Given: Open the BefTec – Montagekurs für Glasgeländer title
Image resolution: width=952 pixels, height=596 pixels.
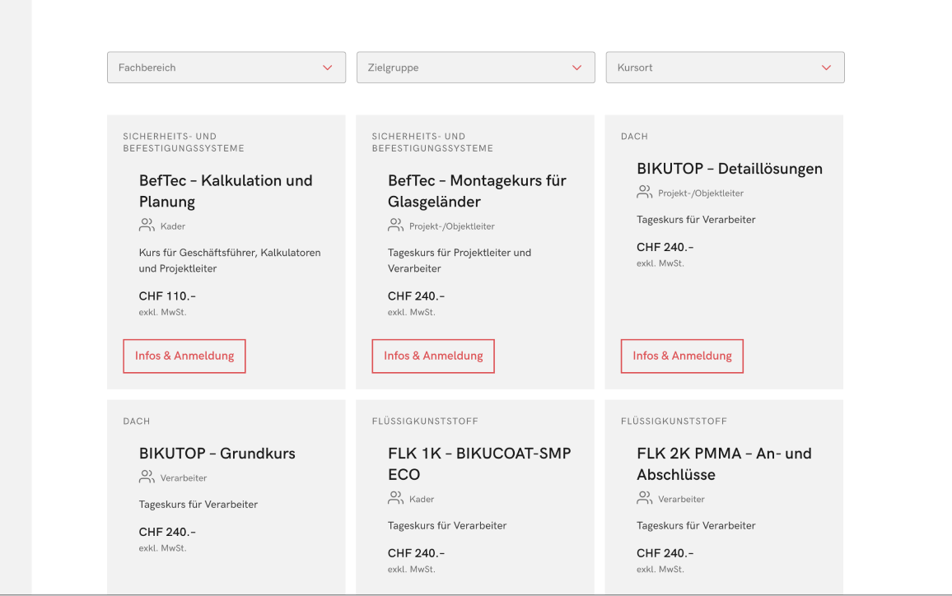Looking at the screenshot, I should click(x=477, y=191).
